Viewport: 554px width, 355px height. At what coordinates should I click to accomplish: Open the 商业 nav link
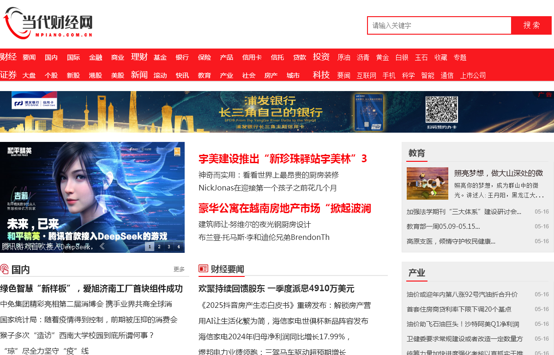118,57
